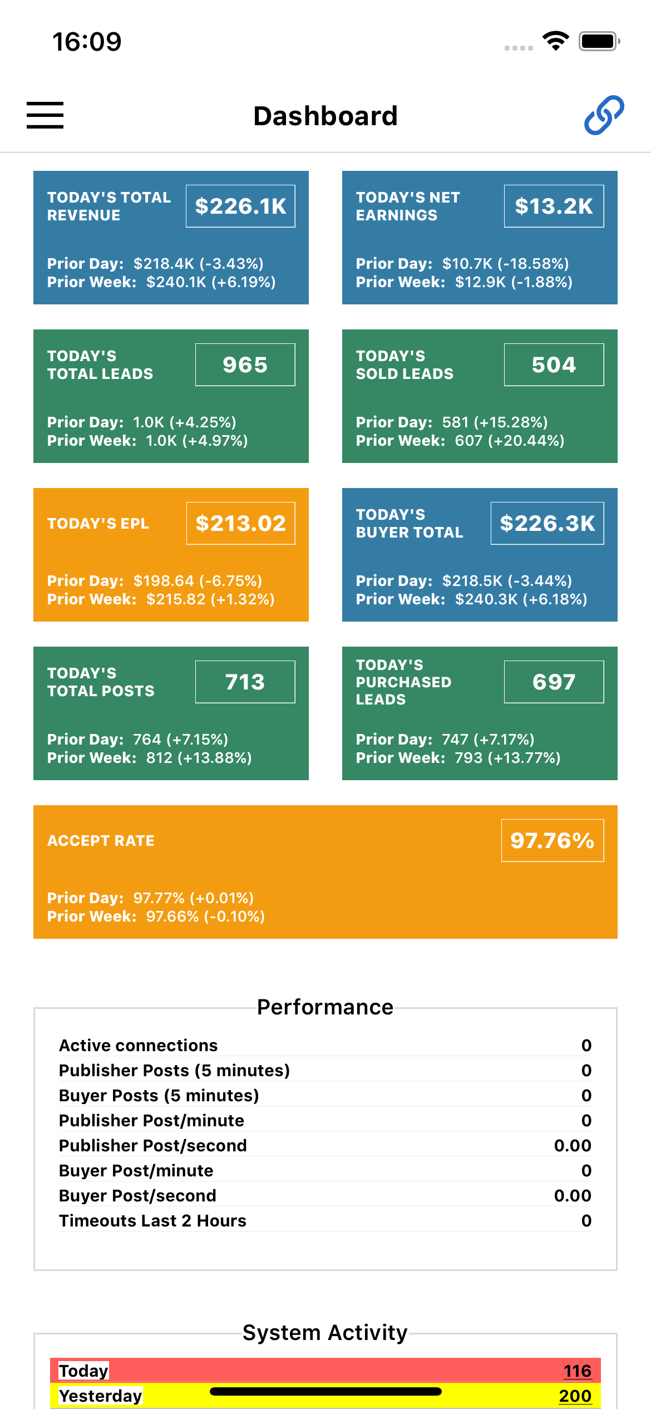Image resolution: width=651 pixels, height=1409 pixels.
Task: Select the Timeouts Last 2 Hours row
Action: (x=325, y=1220)
